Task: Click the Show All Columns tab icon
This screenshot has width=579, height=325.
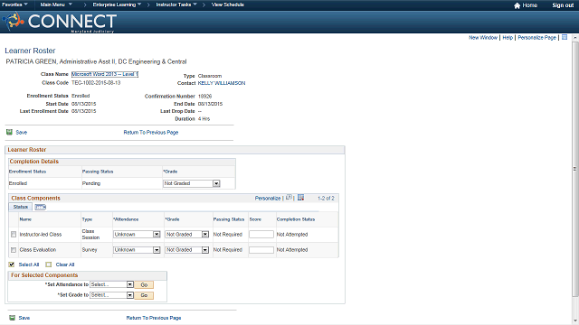Action: [x=40, y=207]
